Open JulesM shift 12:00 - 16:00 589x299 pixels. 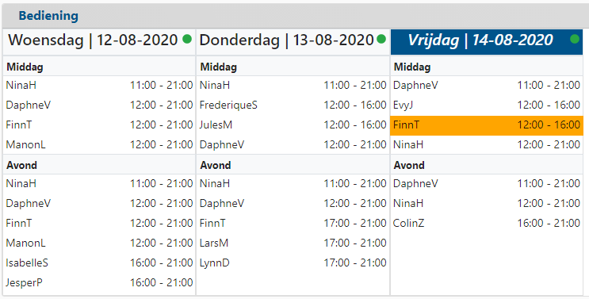coord(293,125)
